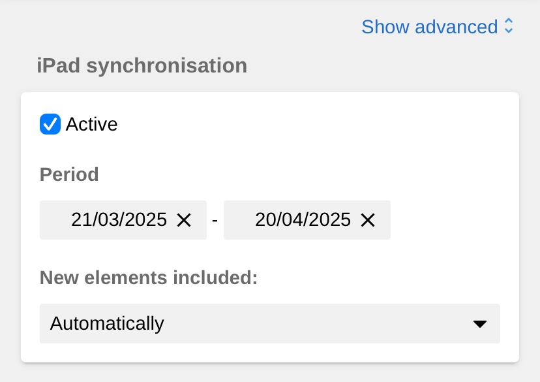The width and height of the screenshot is (540, 382).
Task: Toggle the Active checkbox off
Action: (x=50, y=124)
